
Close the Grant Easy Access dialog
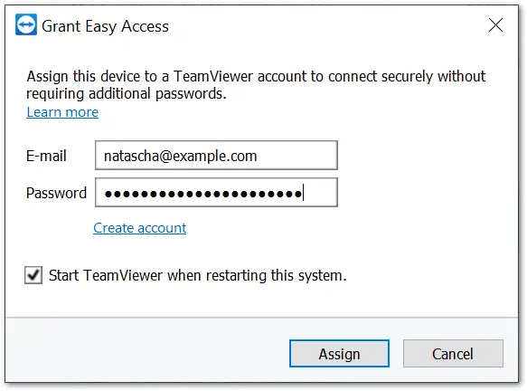point(495,25)
